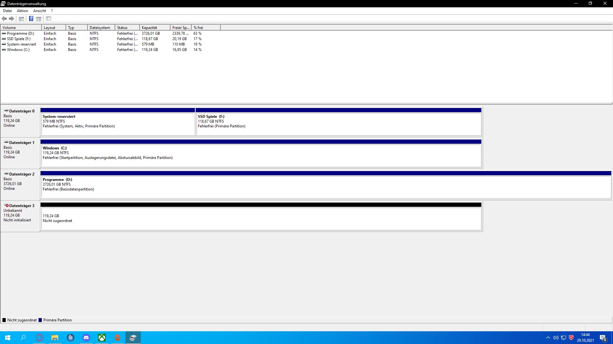Viewport: 613px width, 344px height.
Task: Show hidden system tray icons chevron
Action: click(548, 338)
